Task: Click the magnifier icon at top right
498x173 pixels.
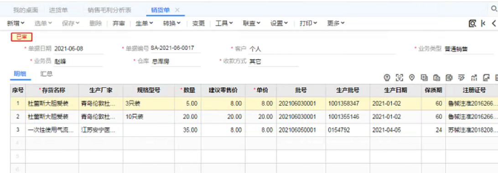Action: 494,9
